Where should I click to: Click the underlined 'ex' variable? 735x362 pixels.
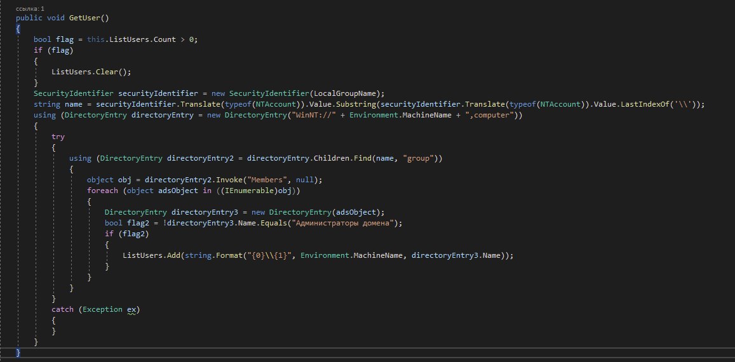coord(131,310)
